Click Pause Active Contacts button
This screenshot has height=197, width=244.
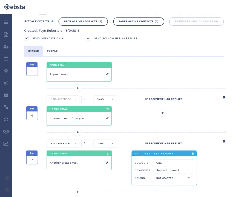coord(138,21)
